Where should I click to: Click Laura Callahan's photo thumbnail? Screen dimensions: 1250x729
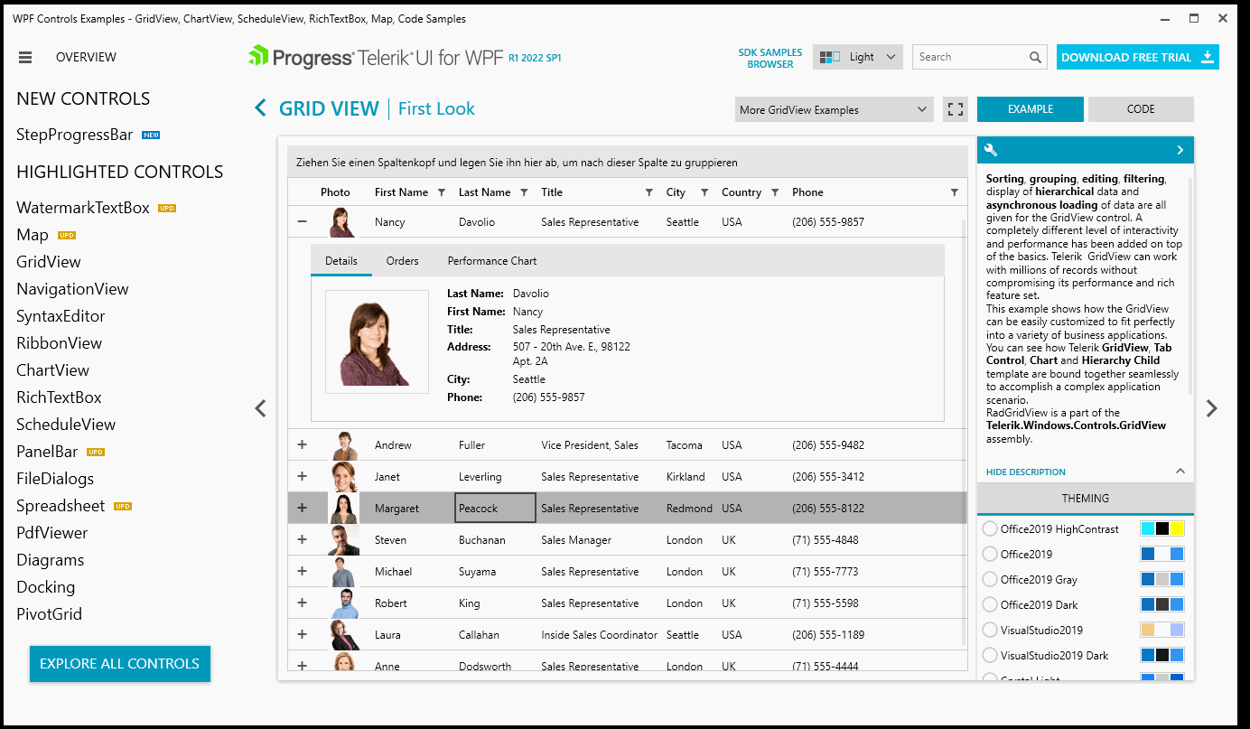click(x=344, y=635)
